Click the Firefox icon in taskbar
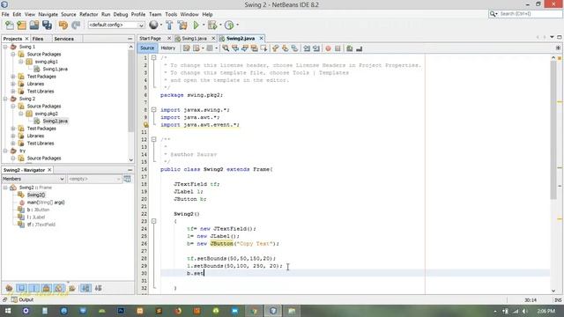Viewport: 564px width, 317px height. tap(178, 311)
